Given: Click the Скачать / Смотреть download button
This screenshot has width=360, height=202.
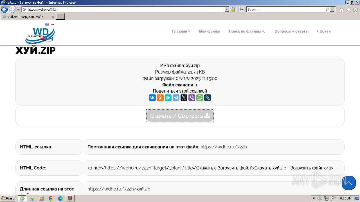Looking at the screenshot, I should pyautogui.click(x=180, y=116).
